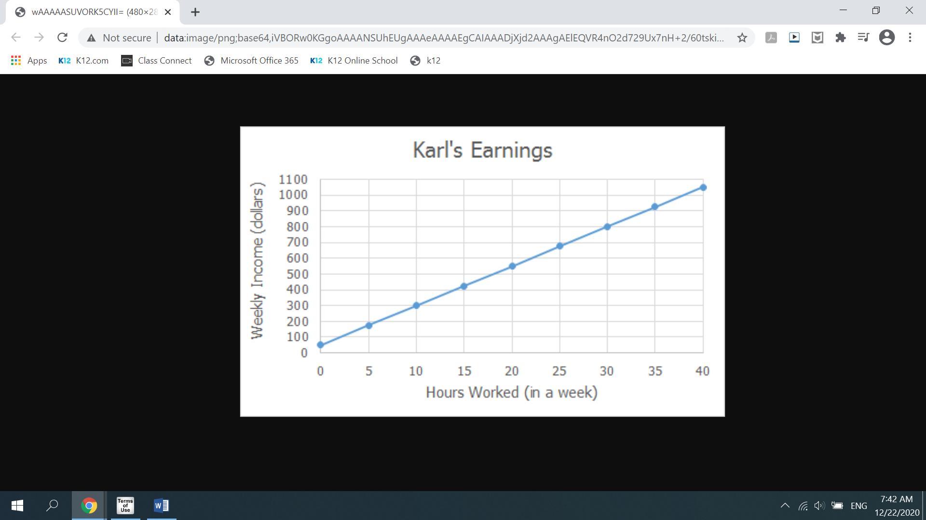Open a new browser tab

click(195, 12)
